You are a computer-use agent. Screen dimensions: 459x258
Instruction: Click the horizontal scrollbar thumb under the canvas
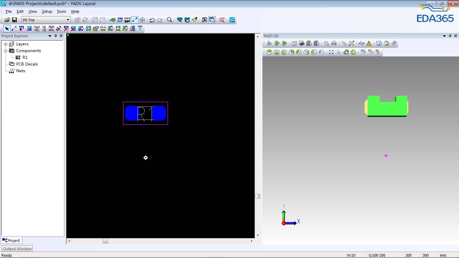106,241
